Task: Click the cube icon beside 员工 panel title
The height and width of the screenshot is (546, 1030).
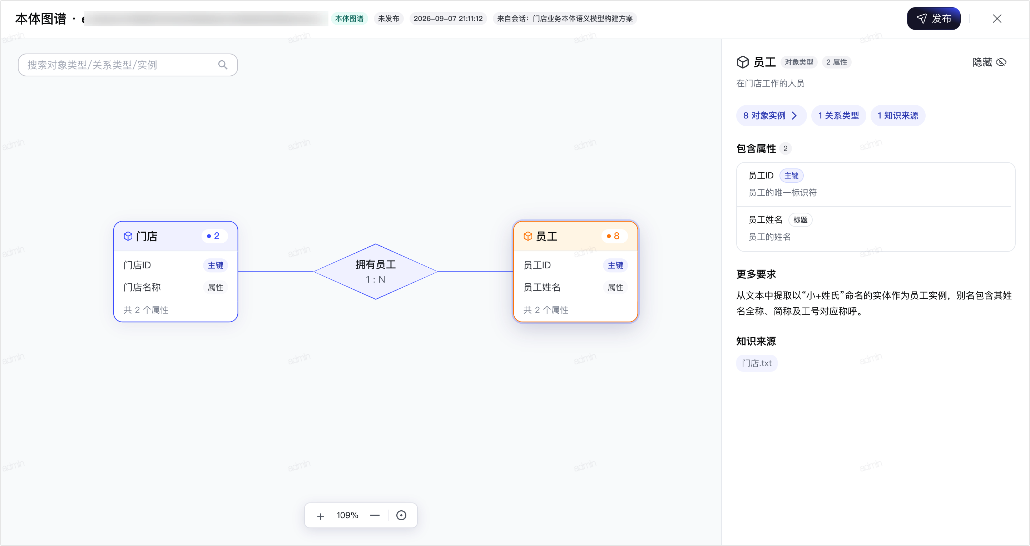Action: click(743, 62)
